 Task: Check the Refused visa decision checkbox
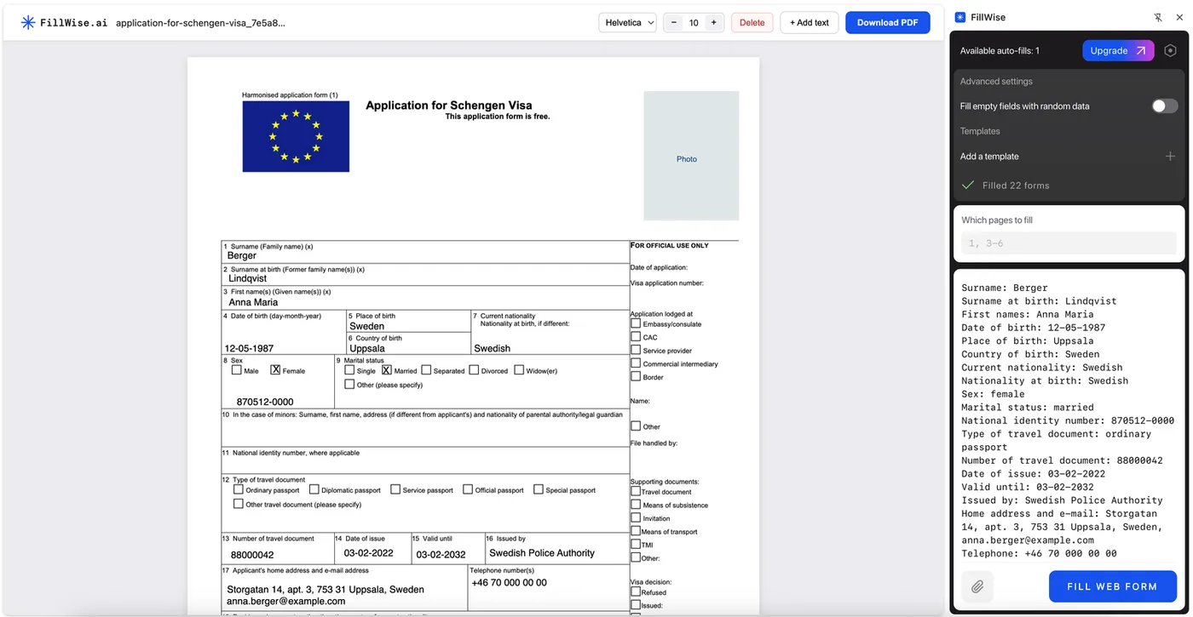click(636, 591)
